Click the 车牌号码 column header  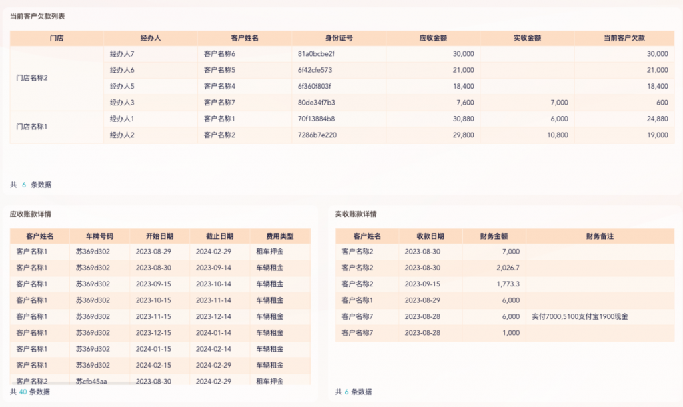(99, 236)
